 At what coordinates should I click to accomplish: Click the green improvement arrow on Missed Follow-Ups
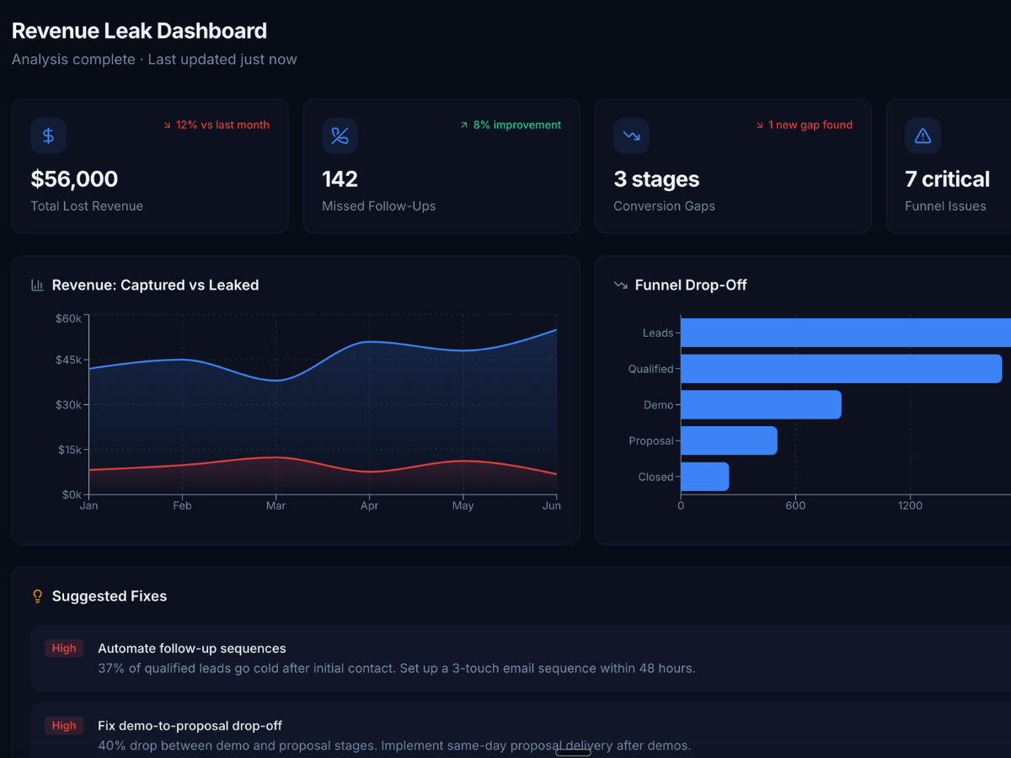click(463, 124)
